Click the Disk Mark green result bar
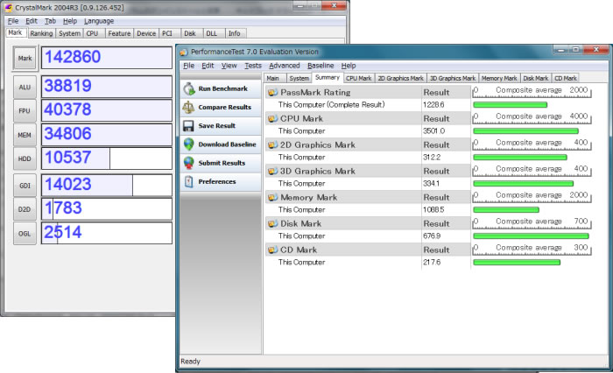 531,236
